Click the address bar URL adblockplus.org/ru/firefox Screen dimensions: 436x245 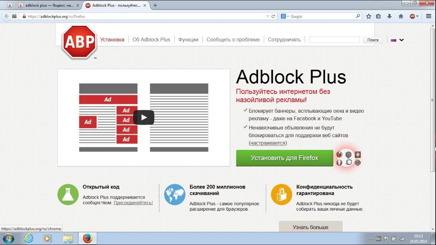click(x=56, y=16)
